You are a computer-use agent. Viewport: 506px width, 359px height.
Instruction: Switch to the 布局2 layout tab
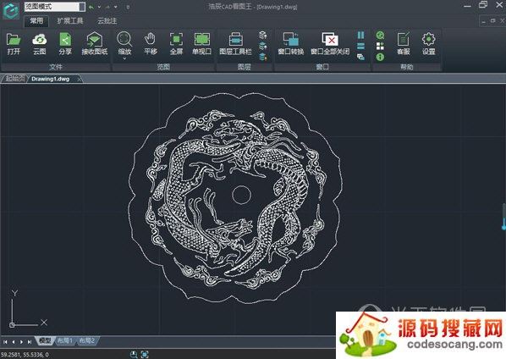point(87,340)
